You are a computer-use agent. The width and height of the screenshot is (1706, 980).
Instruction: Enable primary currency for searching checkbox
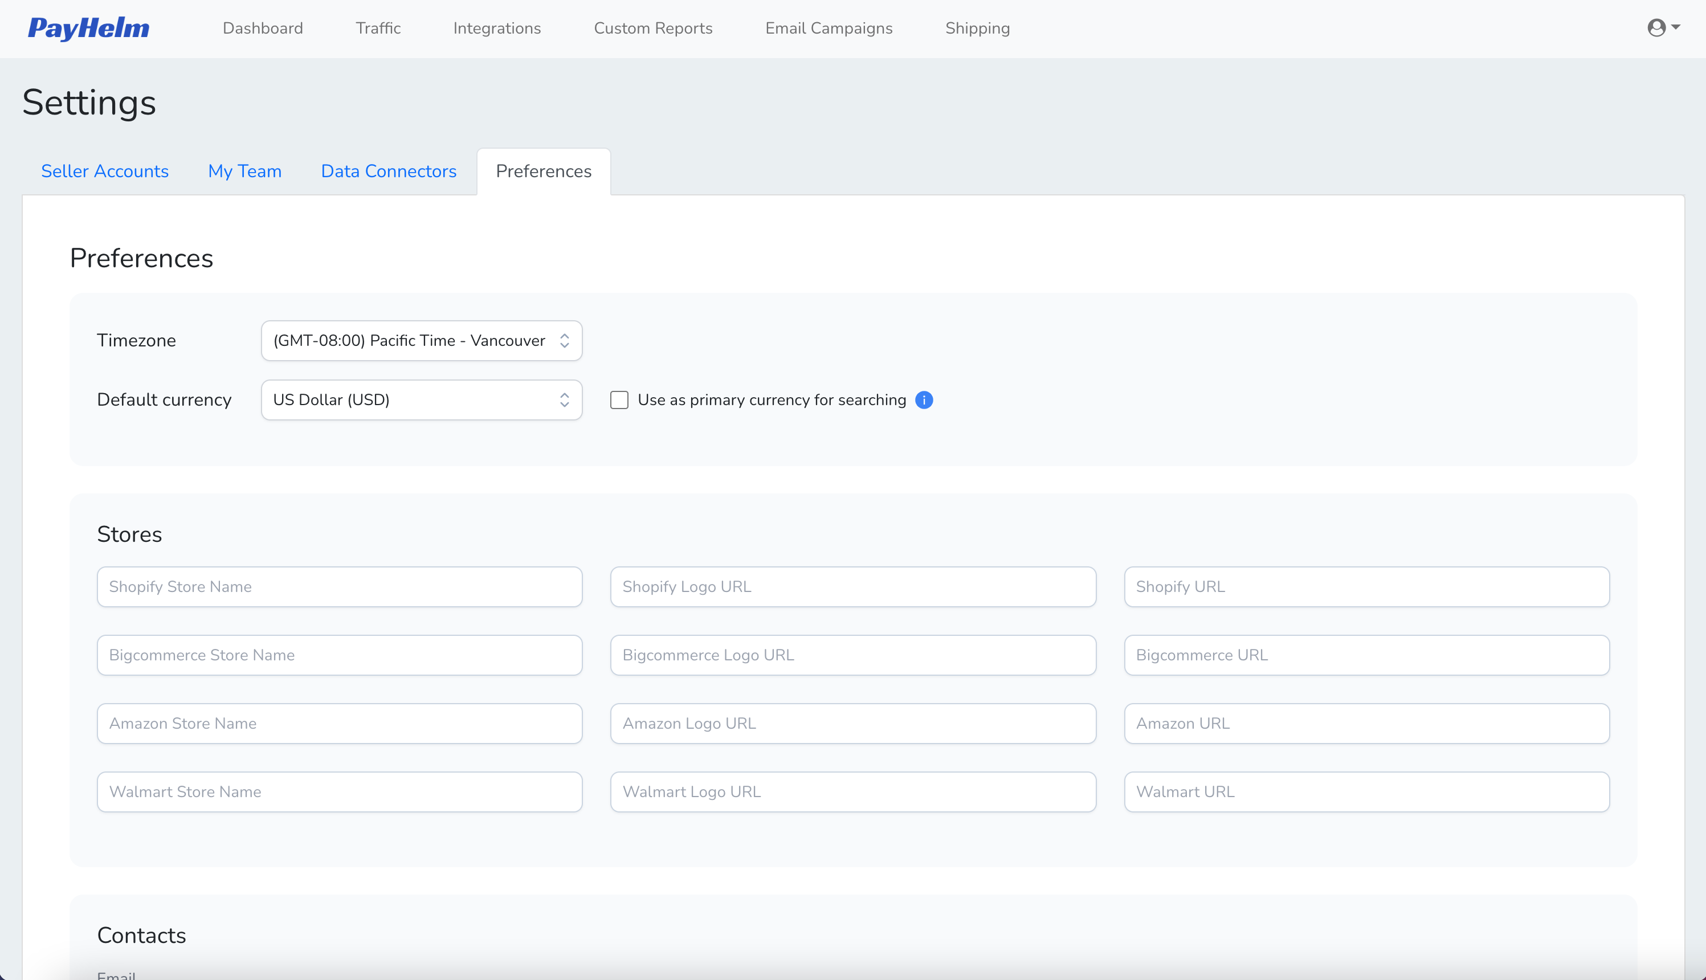click(619, 400)
